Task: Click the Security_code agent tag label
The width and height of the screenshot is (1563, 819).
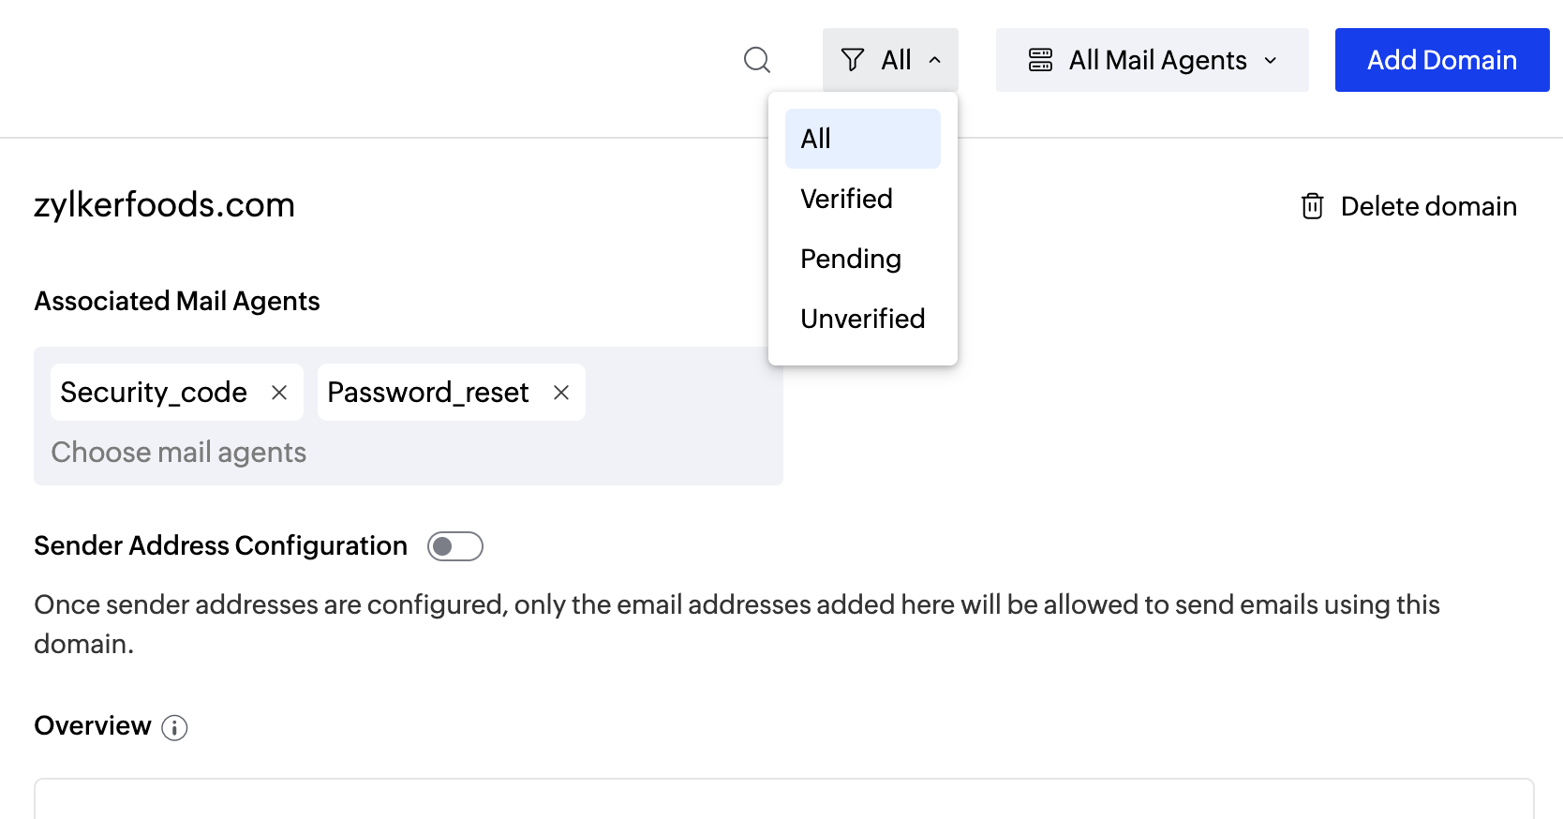Action: tap(154, 393)
